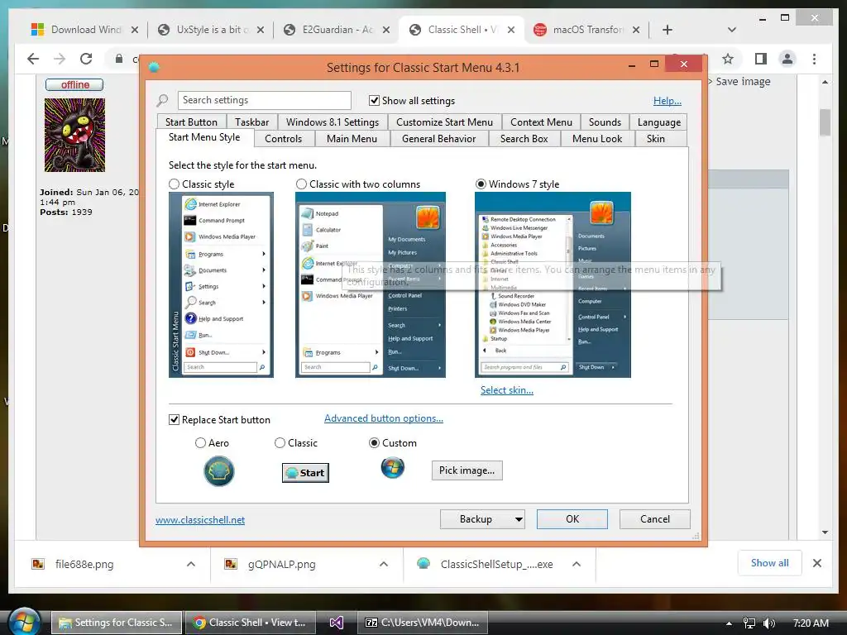Choose the Aero start button option
The height and width of the screenshot is (635, 847).
[200, 443]
